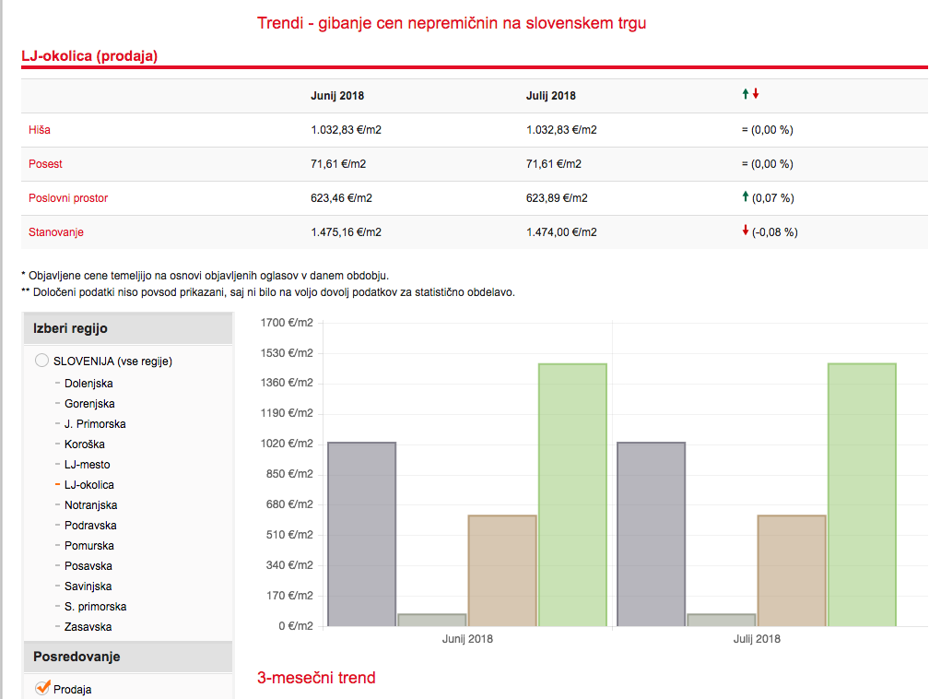Click the Posredovanje panel header
The image size is (941, 699).
pyautogui.click(x=127, y=657)
